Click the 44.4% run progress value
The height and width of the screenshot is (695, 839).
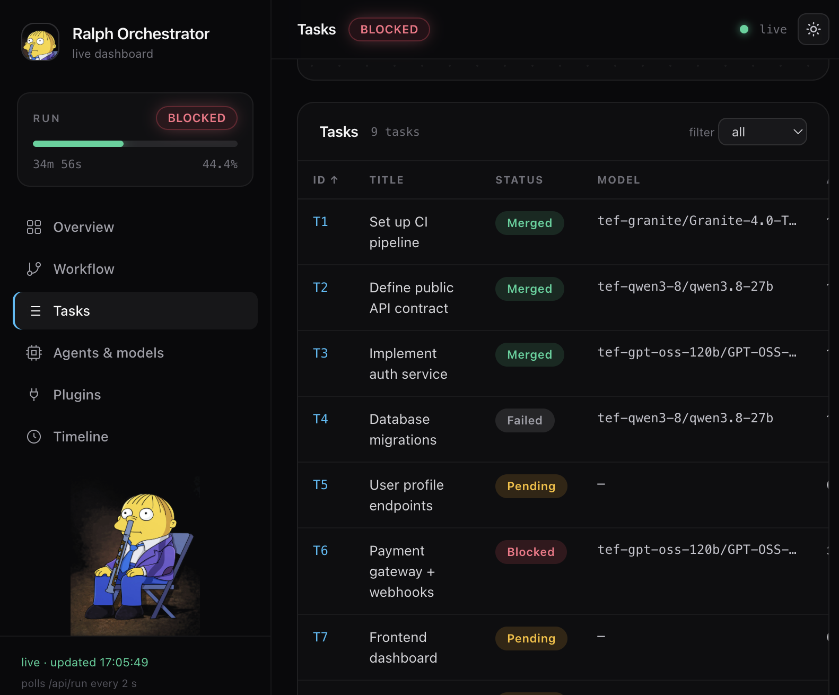click(x=220, y=164)
